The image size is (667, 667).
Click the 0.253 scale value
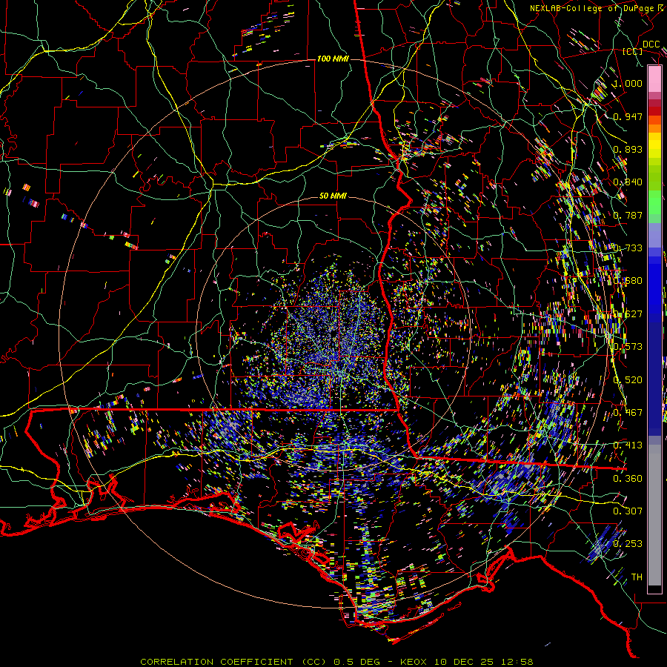[628, 544]
